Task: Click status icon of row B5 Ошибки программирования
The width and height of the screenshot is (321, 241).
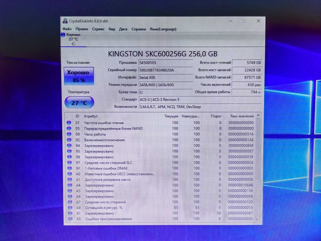Action: (70, 219)
